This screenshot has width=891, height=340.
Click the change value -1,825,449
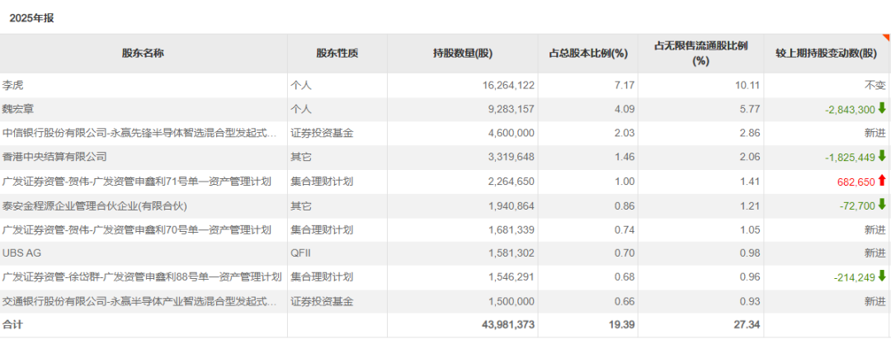pyautogui.click(x=850, y=158)
